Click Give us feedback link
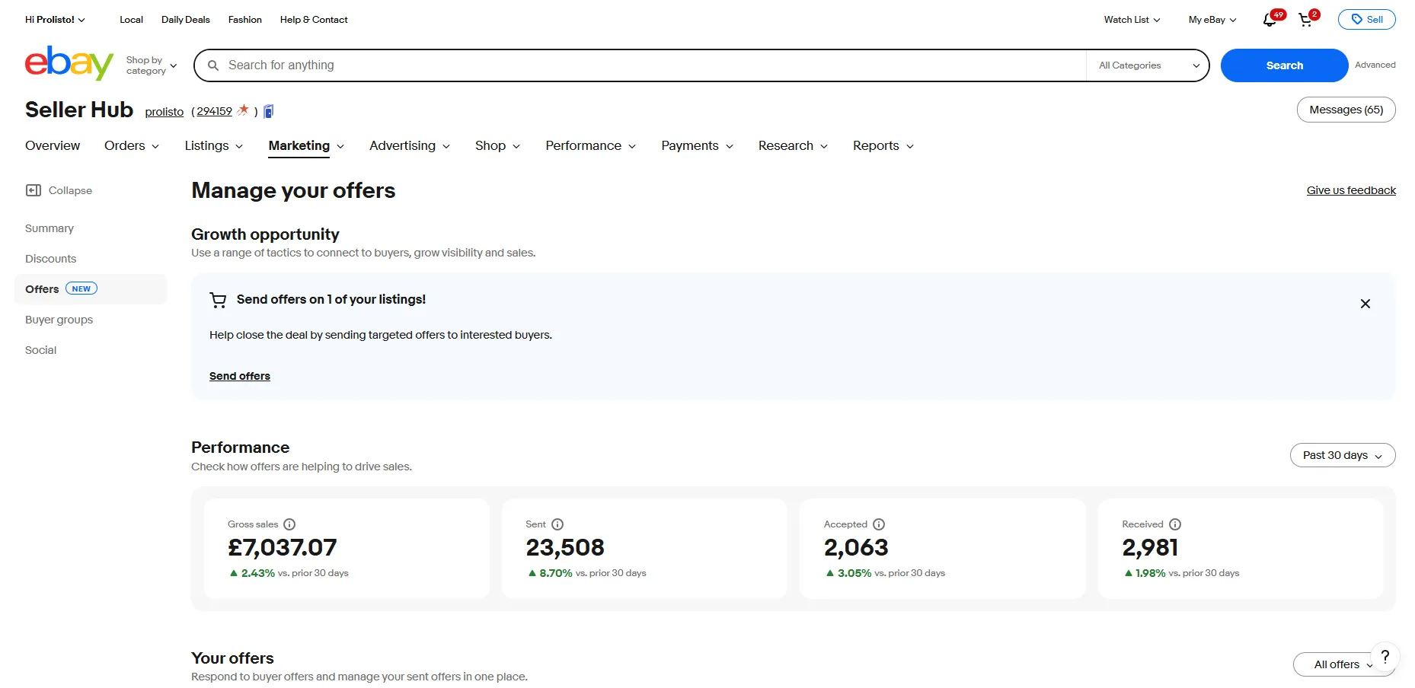The height and width of the screenshot is (688, 1415). (x=1351, y=190)
